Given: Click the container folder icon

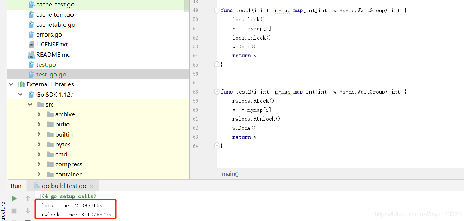Looking at the screenshot, I should [x=50, y=174].
